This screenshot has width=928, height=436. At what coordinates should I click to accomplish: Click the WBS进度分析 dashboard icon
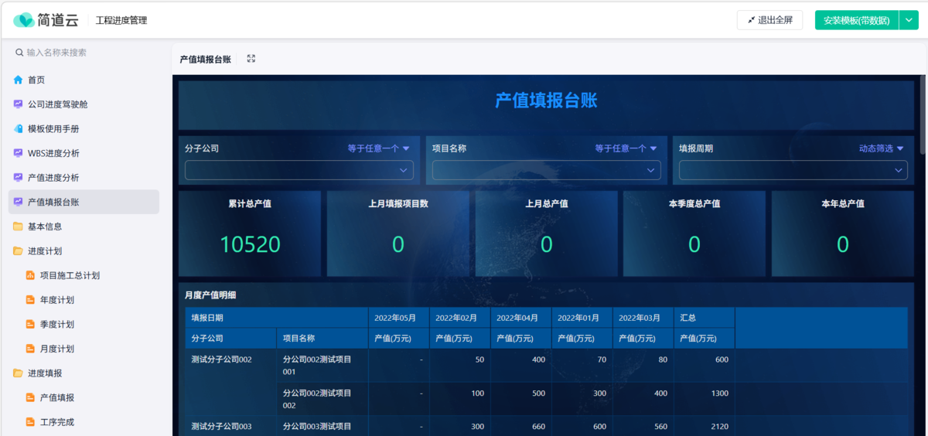pos(18,153)
